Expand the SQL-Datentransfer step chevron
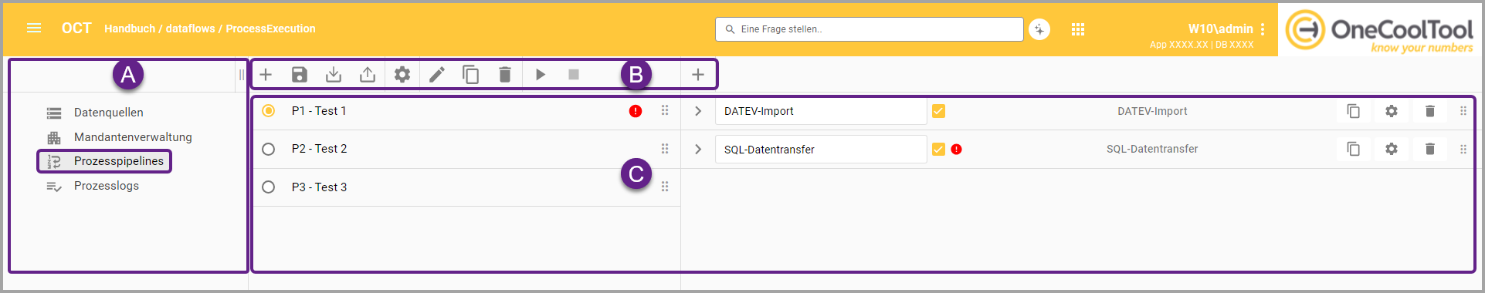1485x293 pixels. (x=698, y=149)
